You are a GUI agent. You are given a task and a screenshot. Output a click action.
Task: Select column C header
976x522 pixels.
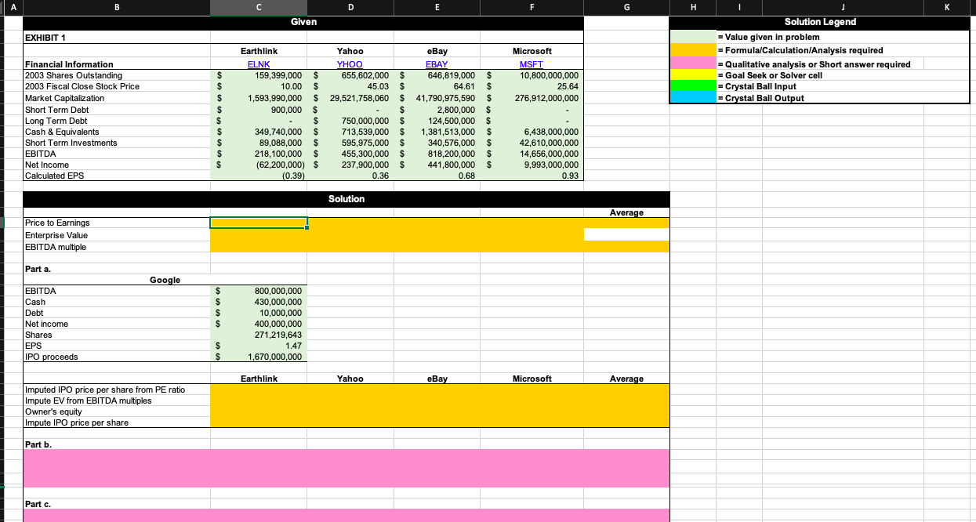pyautogui.click(x=259, y=7)
